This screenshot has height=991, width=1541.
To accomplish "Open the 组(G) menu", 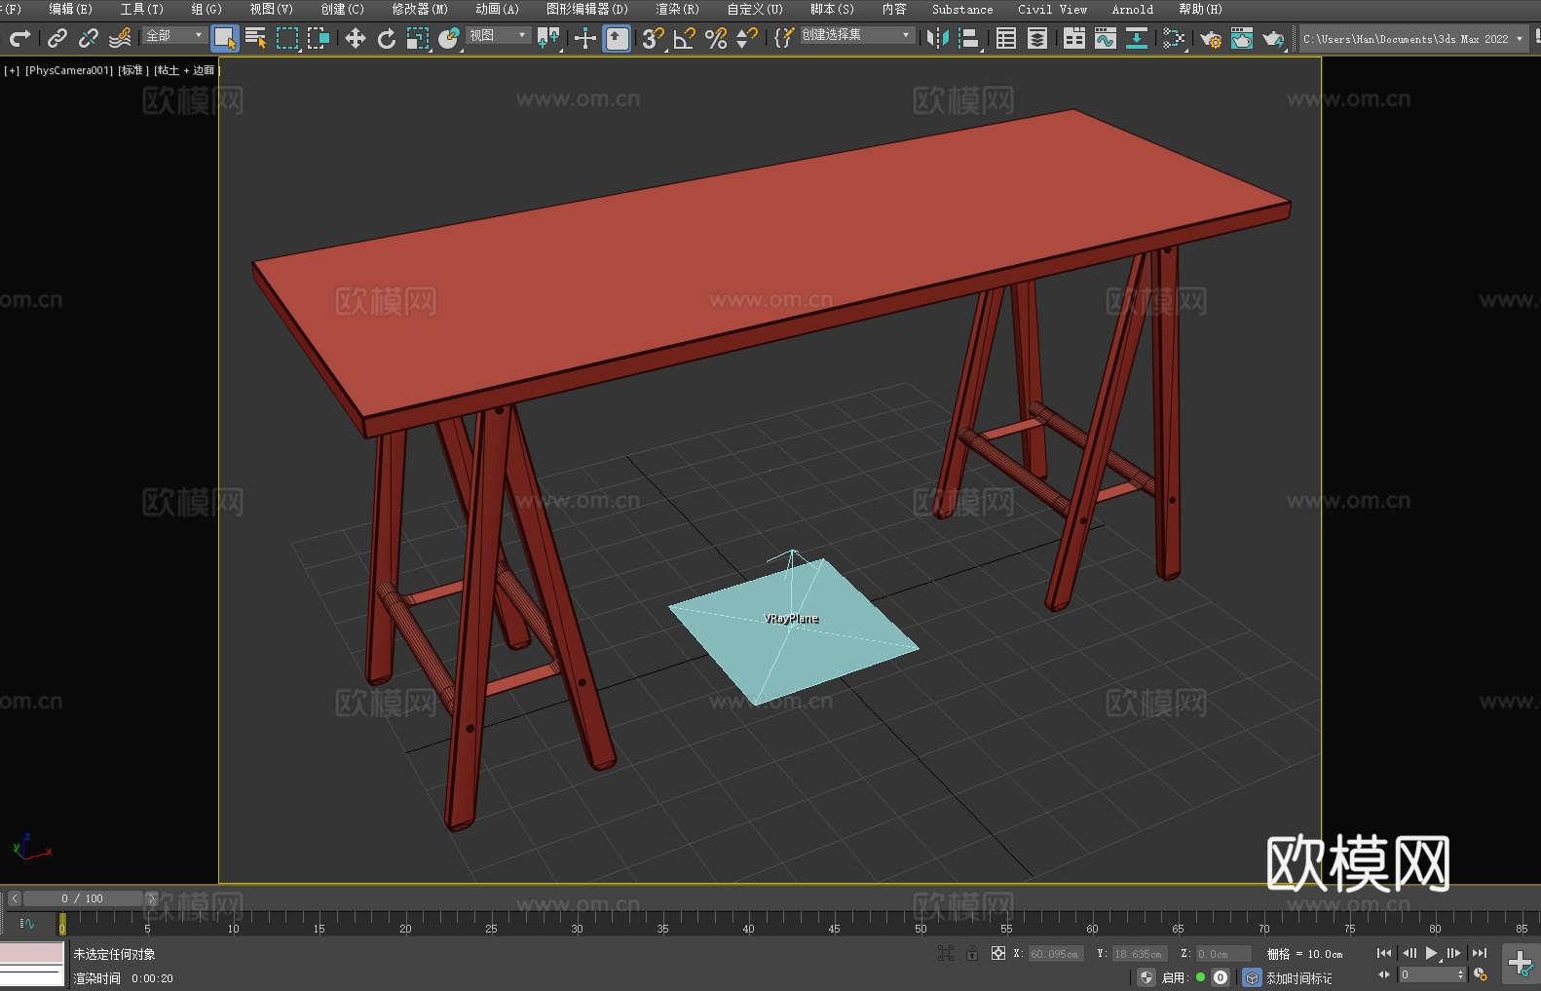I will click(206, 9).
